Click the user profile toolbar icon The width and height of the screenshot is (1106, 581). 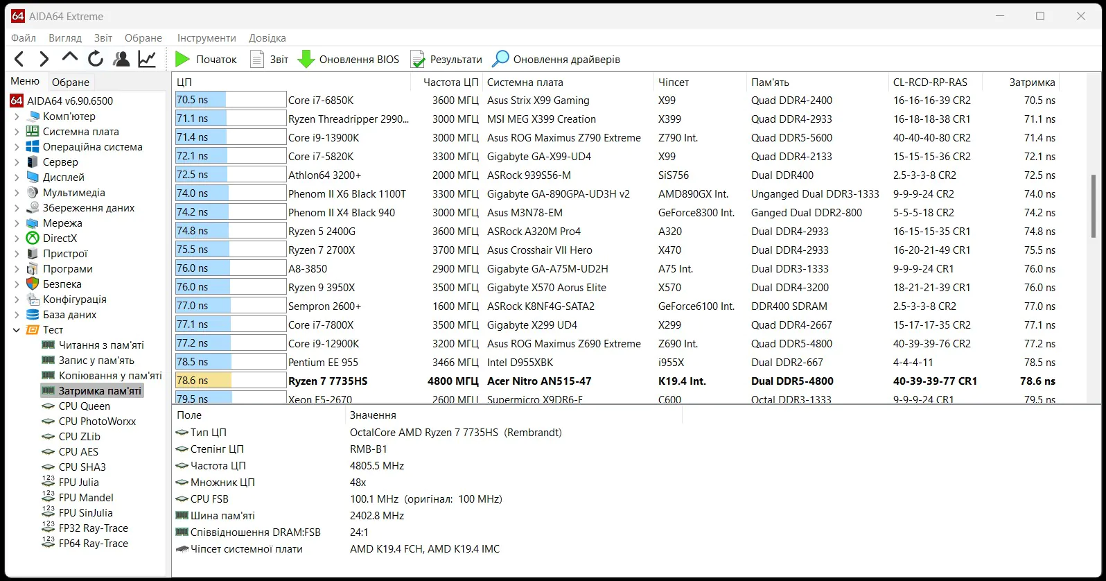pos(121,59)
